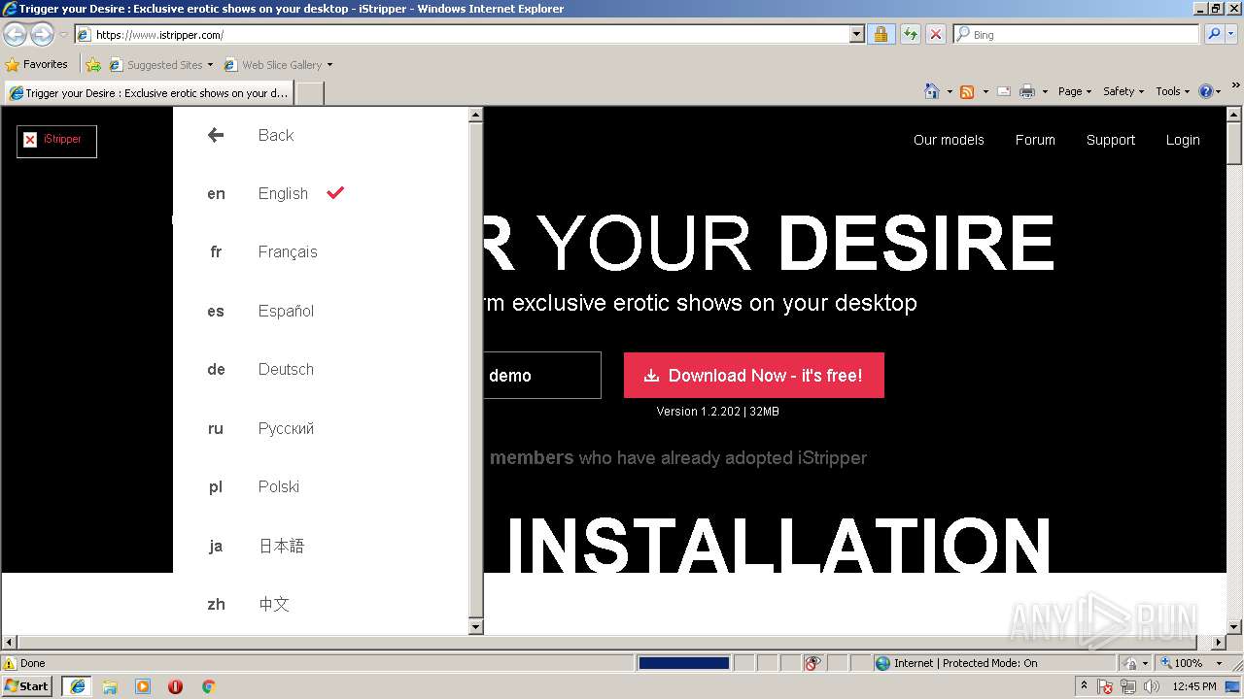Click the iStripper broken-image logo
Image resolution: width=1244 pixels, height=699 pixels.
(56, 140)
